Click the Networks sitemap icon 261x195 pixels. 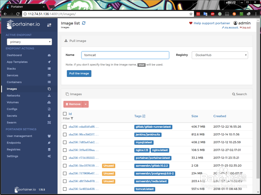49,96
